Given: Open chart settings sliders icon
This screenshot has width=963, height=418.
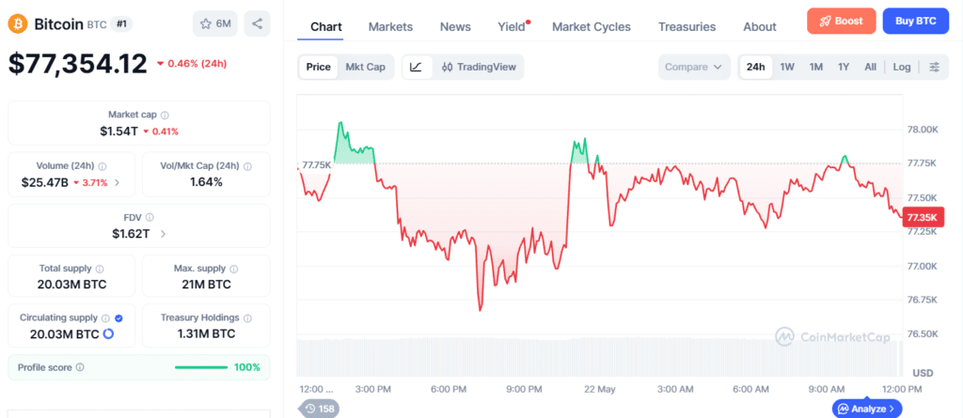Looking at the screenshot, I should [934, 67].
